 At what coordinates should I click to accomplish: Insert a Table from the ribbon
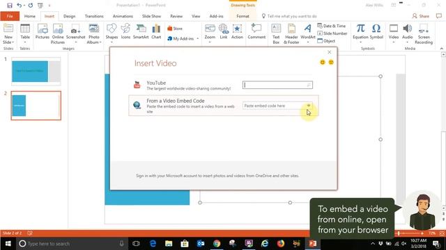[x=25, y=34]
